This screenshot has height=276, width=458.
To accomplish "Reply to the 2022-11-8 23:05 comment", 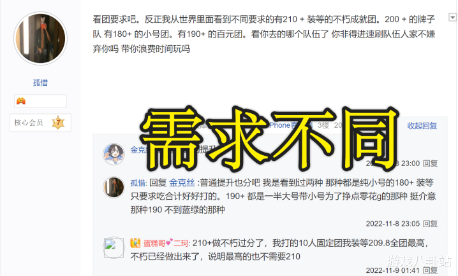I will click(430, 224).
